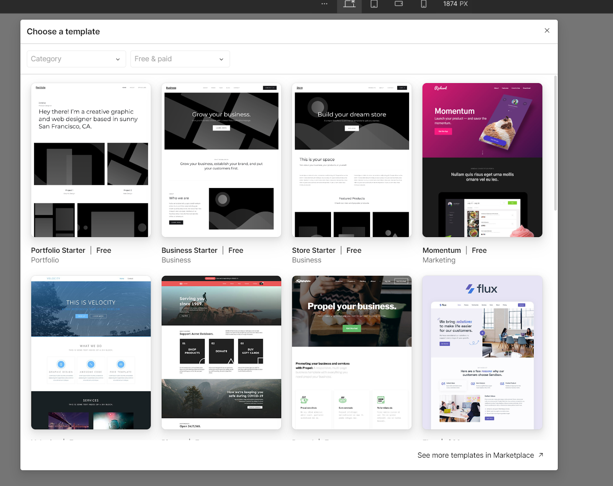This screenshot has height=486, width=613.
Task: Select the Business Starter template thumbnail
Action: [x=221, y=160]
